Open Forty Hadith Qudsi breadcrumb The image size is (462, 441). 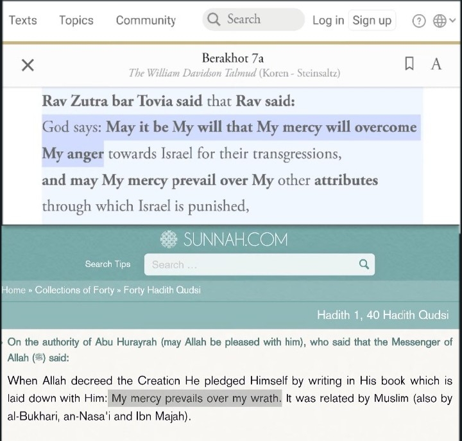click(162, 290)
